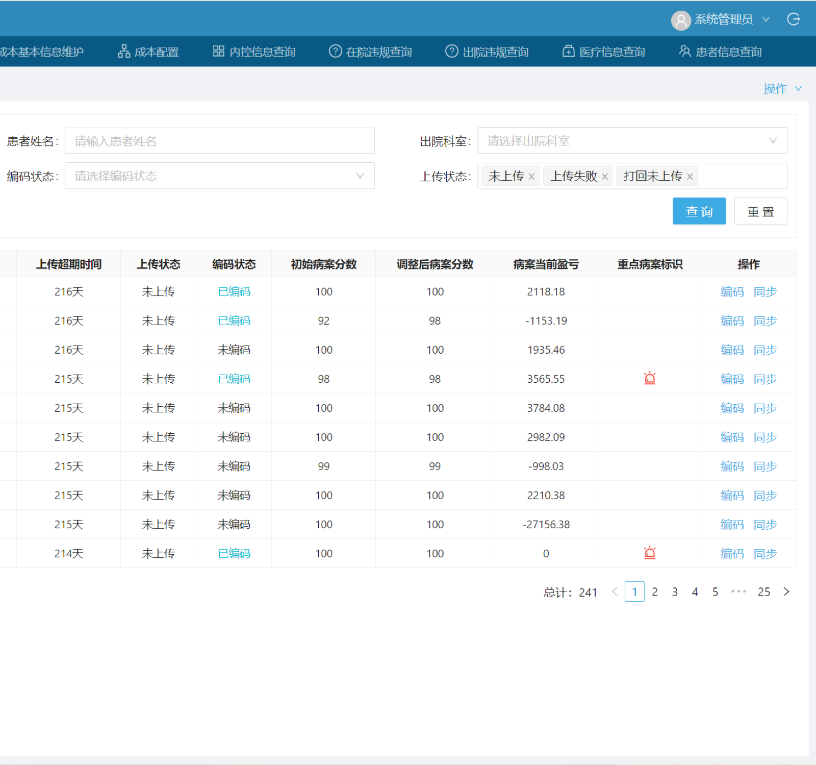
Task: Select the 上传超期时间 column header
Action: (x=69, y=264)
